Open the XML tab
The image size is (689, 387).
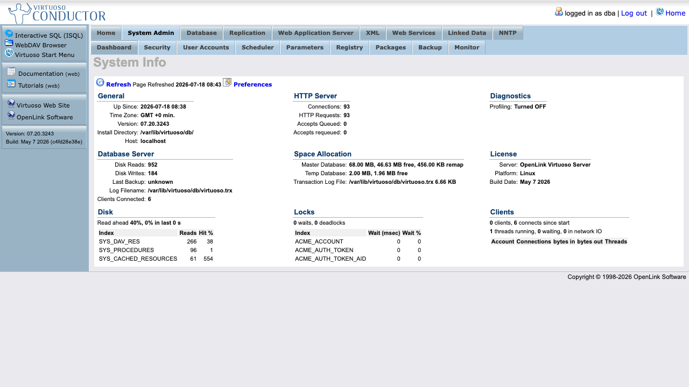click(x=372, y=33)
